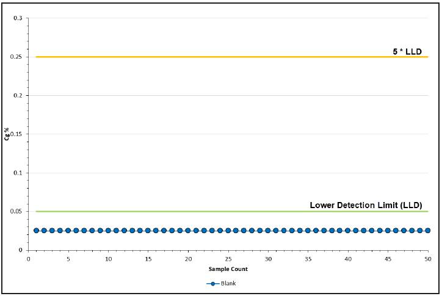Image resolution: width=442 pixels, height=296 pixels.
Task: Select the 'Cg %' vertical axis title
Action: 7,134
